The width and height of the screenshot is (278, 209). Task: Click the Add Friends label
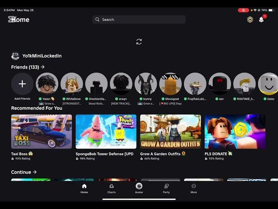(22, 99)
